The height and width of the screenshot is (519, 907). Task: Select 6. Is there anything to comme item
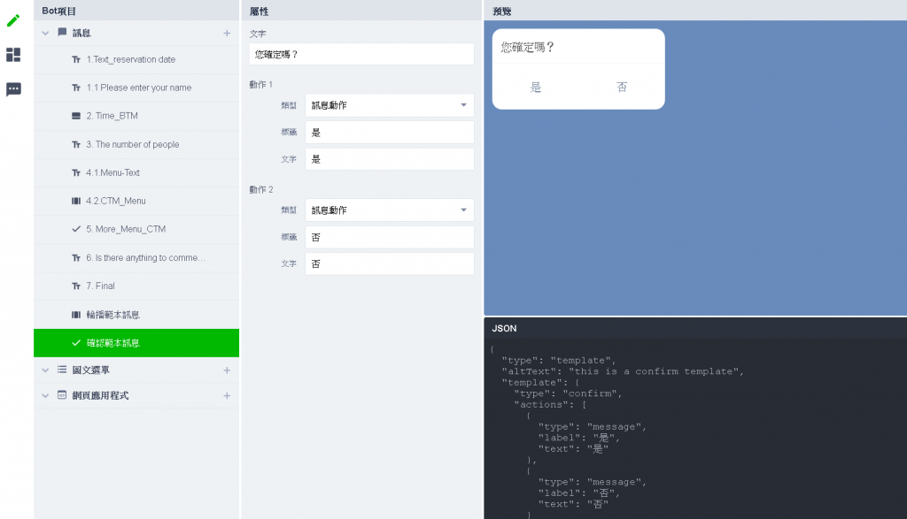pos(136,258)
